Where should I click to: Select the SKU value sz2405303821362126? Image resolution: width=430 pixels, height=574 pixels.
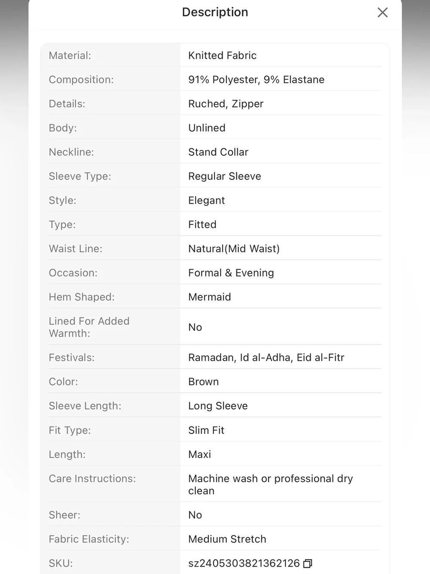click(x=244, y=563)
